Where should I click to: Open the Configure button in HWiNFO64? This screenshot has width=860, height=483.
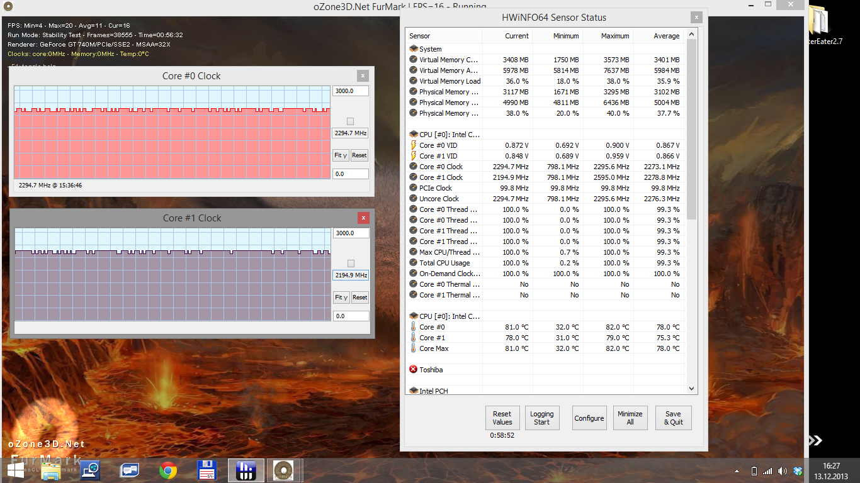(589, 418)
